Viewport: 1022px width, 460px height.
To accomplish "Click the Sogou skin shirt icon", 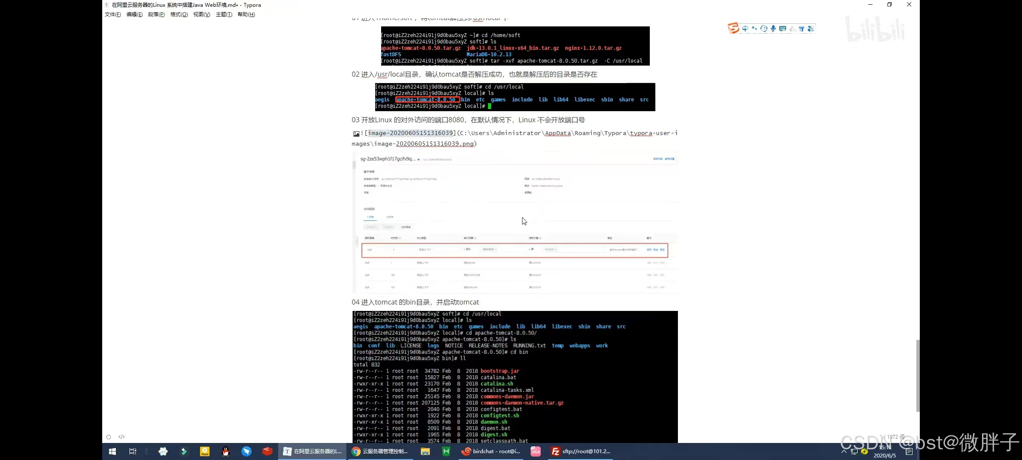I will (x=801, y=29).
